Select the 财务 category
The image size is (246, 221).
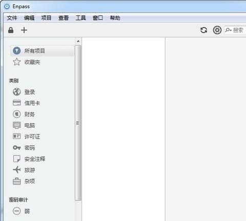[x=30, y=114]
